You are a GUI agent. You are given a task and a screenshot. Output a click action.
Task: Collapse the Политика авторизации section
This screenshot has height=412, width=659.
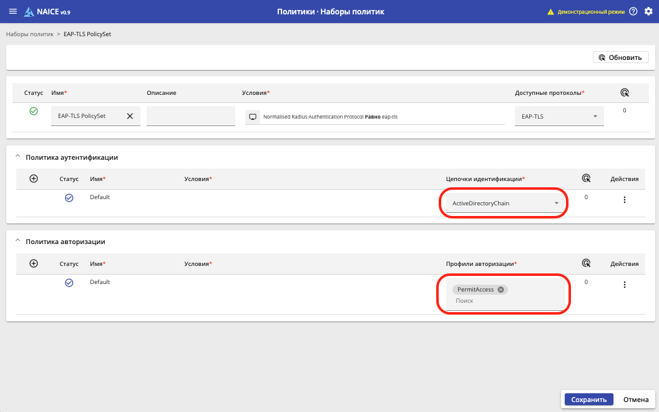[x=17, y=241]
